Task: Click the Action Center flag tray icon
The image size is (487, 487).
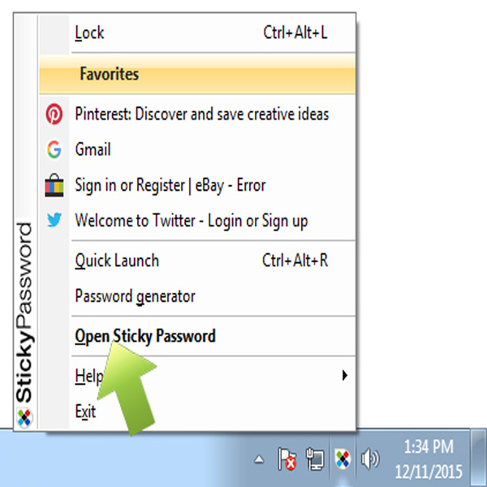Action: (287, 459)
